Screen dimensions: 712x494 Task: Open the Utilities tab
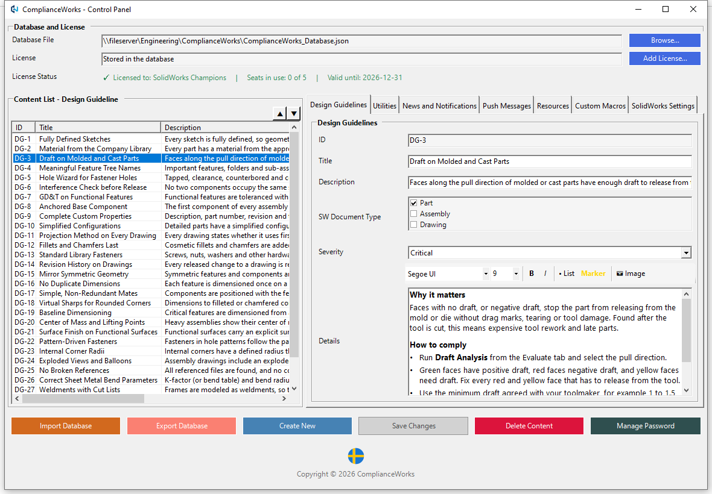point(384,106)
